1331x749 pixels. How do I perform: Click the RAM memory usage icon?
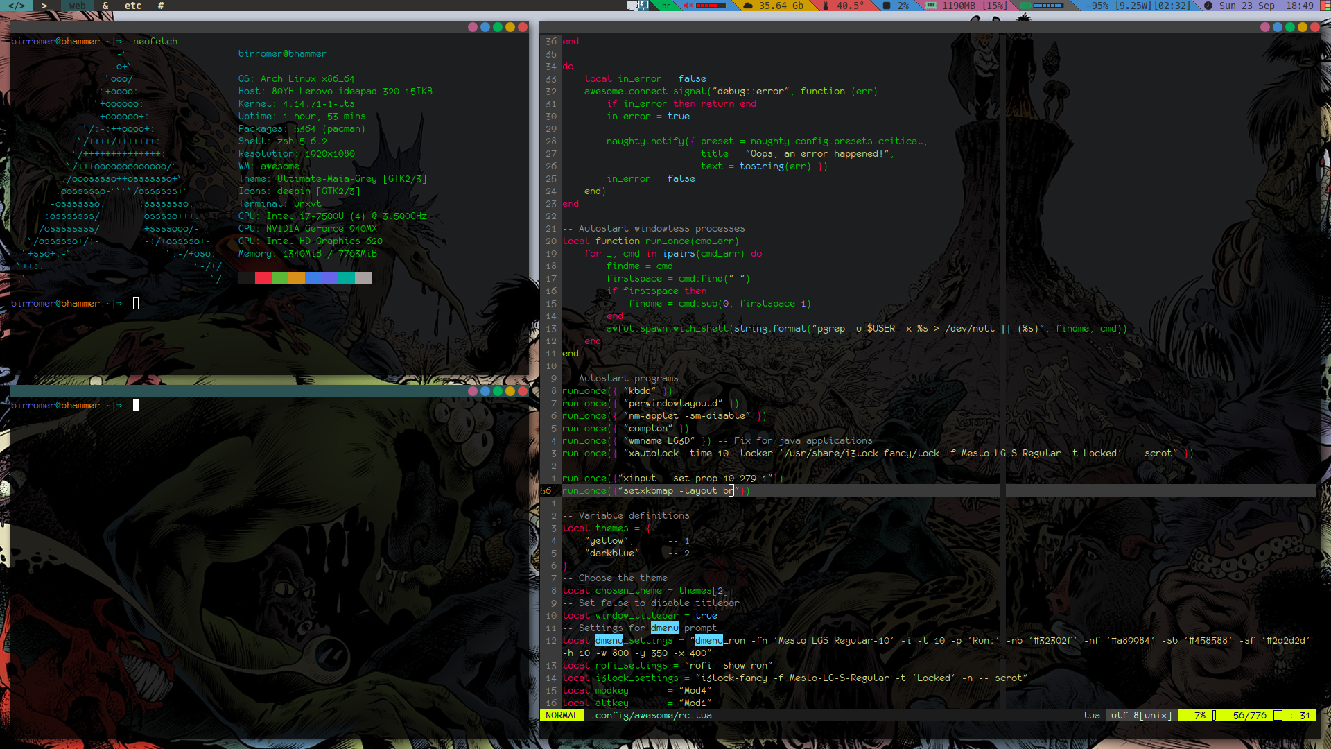click(931, 6)
